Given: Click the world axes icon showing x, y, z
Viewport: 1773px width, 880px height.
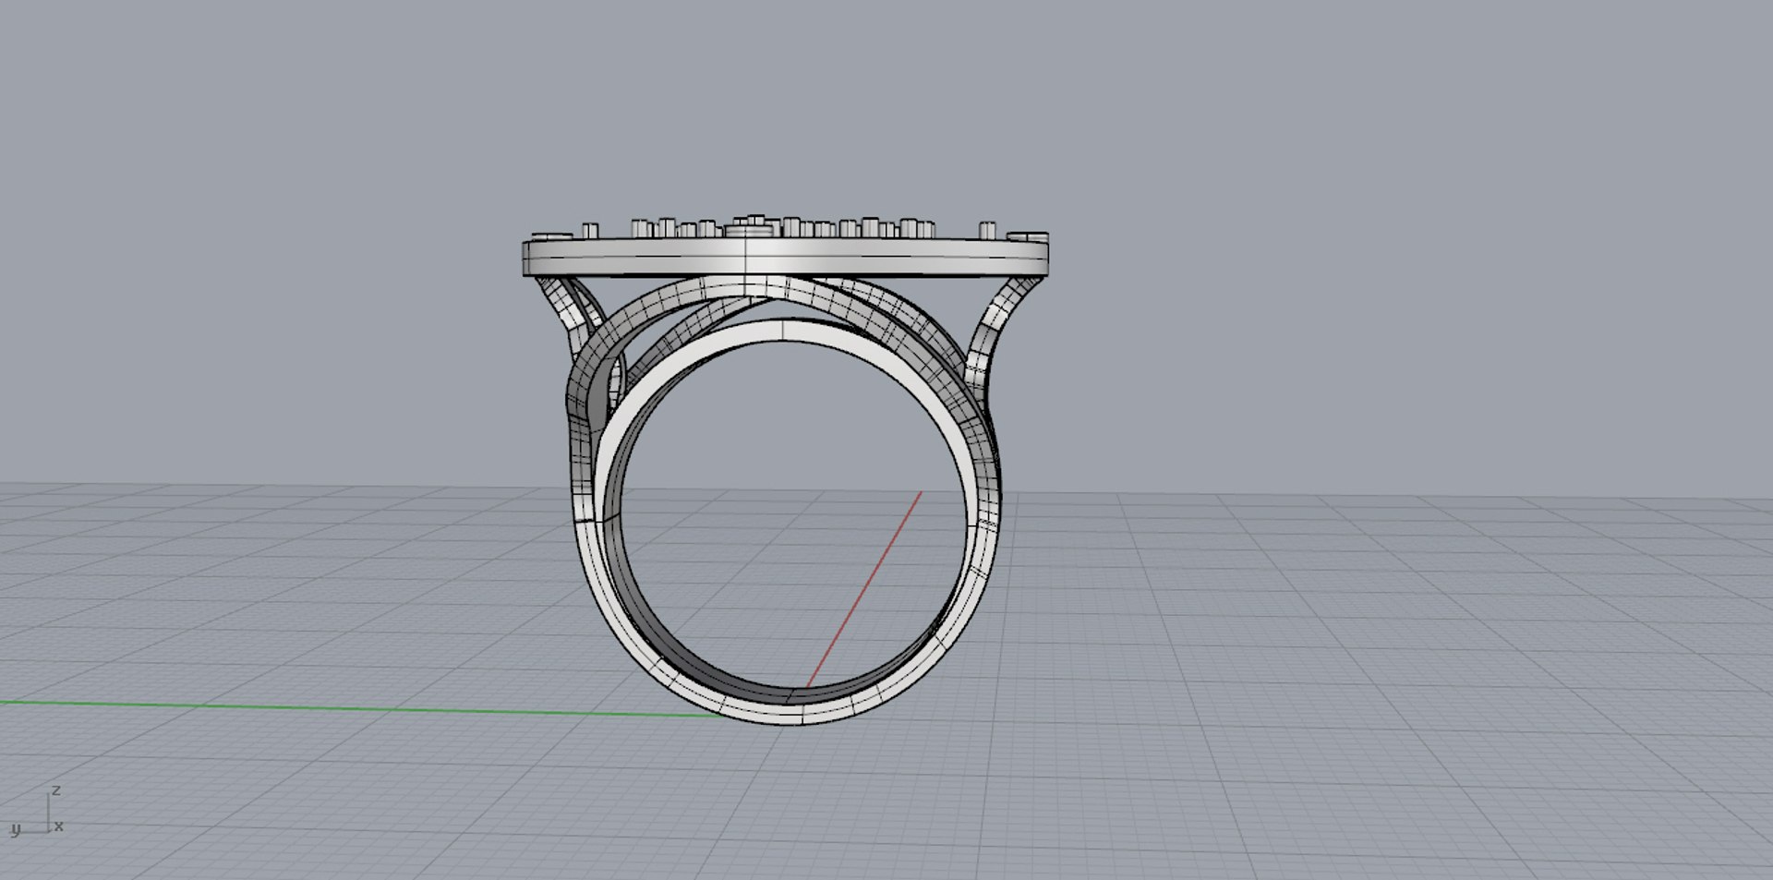Looking at the screenshot, I should click(37, 813).
